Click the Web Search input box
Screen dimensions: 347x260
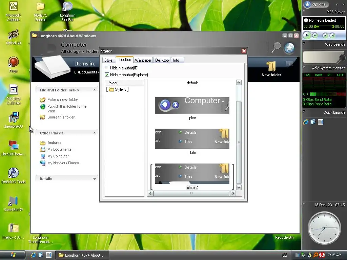[321, 57]
